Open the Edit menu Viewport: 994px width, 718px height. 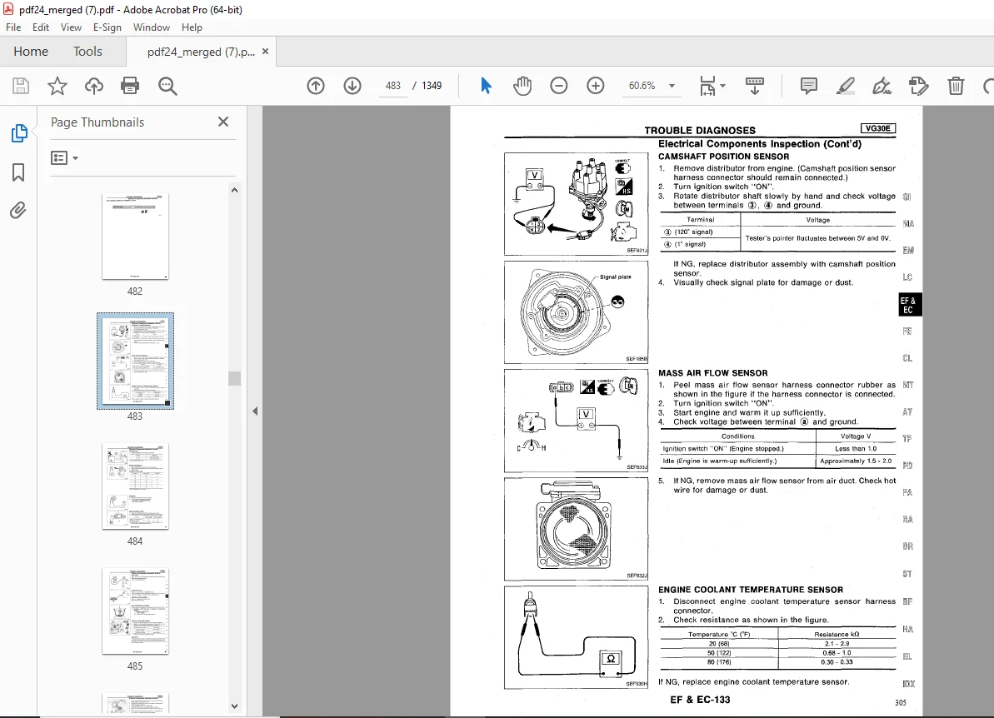[x=41, y=27]
